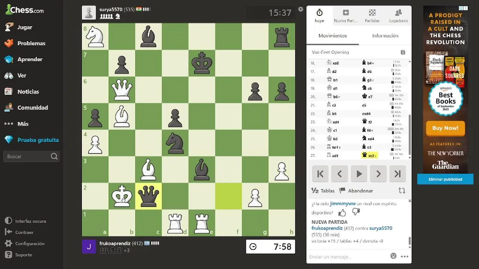
Task: Click the opening explorer book icon
Action: [x=403, y=52]
